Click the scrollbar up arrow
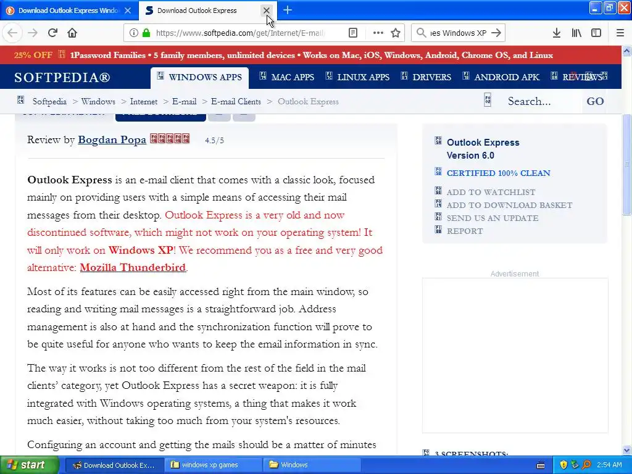Image resolution: width=632 pixels, height=474 pixels. point(627,51)
